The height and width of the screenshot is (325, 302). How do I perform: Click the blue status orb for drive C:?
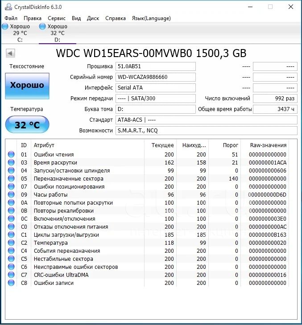[5, 26]
